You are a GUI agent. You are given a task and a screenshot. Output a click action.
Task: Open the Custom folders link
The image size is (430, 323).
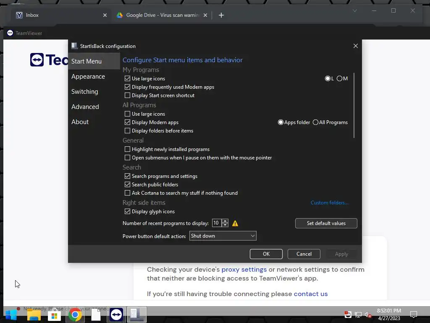click(330, 203)
